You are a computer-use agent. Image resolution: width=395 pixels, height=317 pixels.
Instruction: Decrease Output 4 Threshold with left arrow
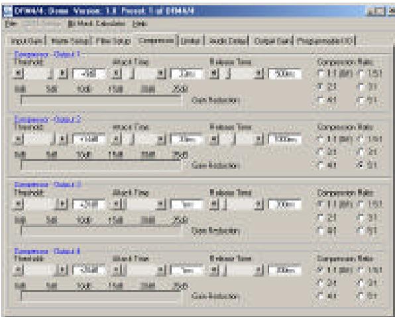[x=18, y=270]
